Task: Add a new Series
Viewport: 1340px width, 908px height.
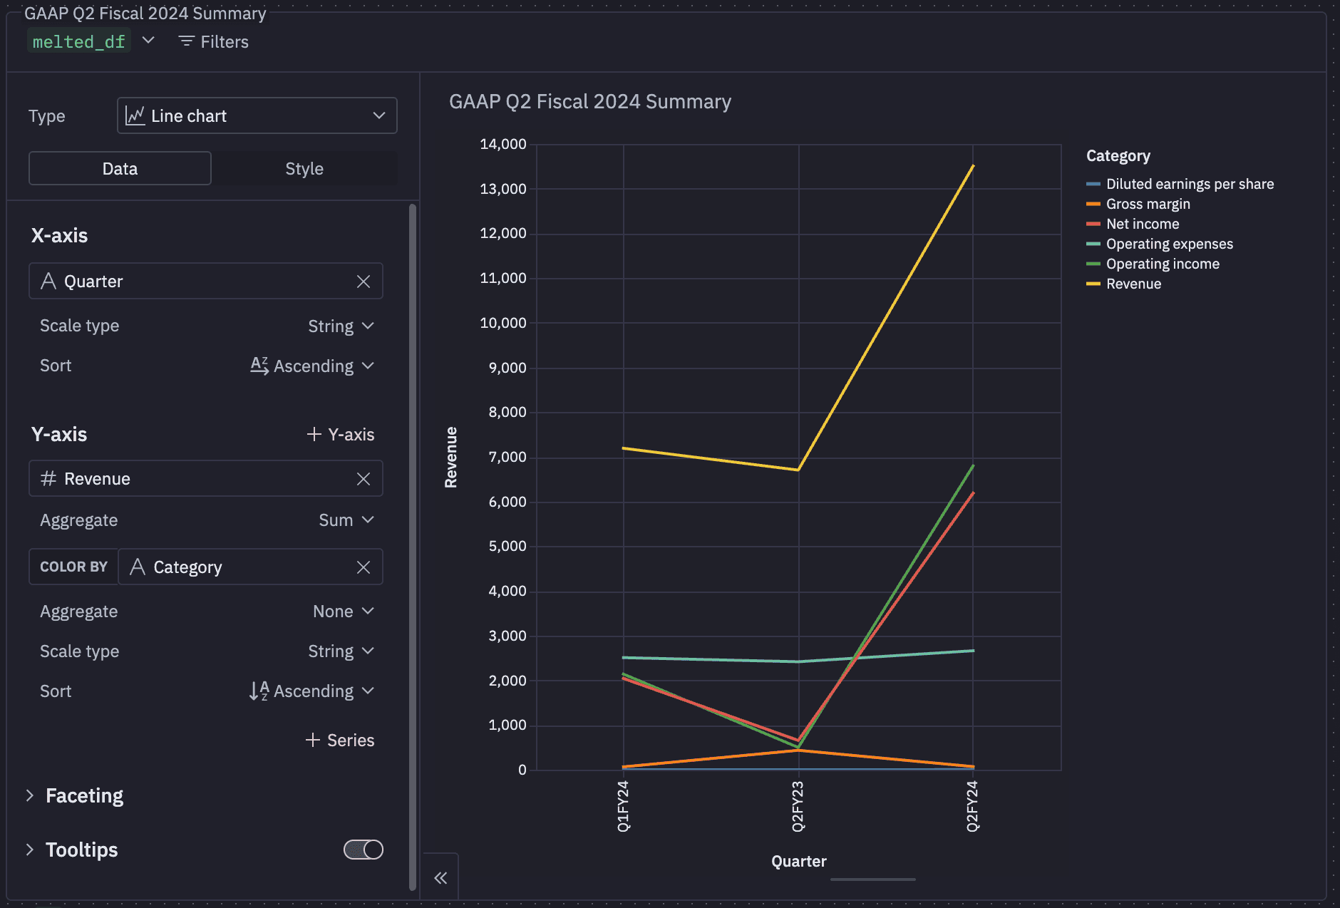Action: tap(340, 741)
